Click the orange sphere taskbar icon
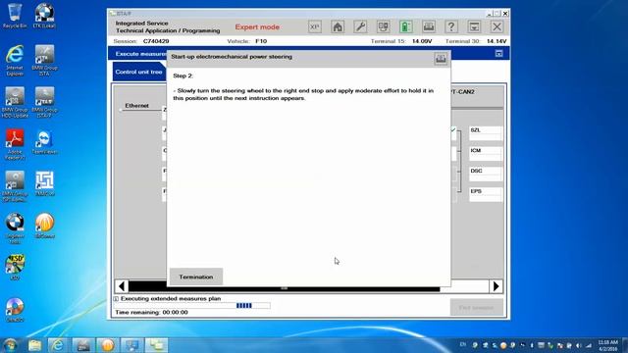This screenshot has width=628, height=353. 107,345
